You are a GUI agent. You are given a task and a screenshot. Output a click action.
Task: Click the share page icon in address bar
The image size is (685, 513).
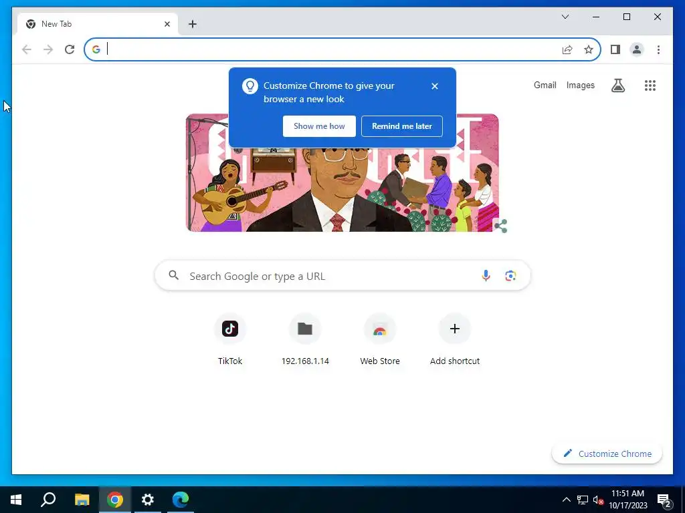pos(567,49)
